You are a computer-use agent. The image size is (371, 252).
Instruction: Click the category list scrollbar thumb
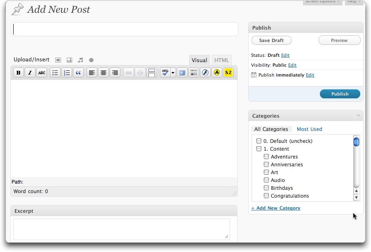click(356, 142)
